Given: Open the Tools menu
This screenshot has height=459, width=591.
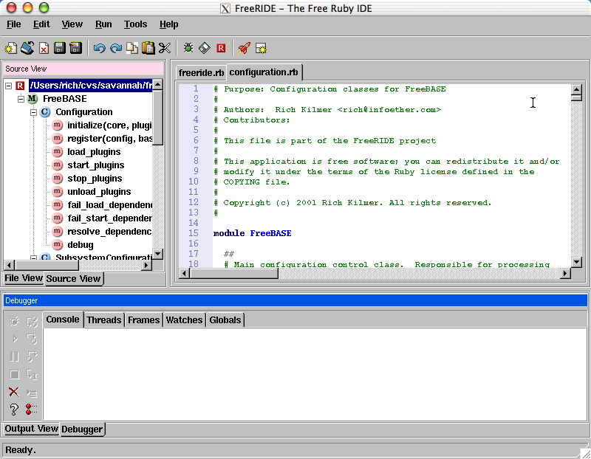Looking at the screenshot, I should [135, 24].
